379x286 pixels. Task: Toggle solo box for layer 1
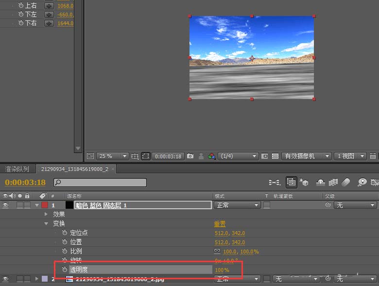pos(20,205)
